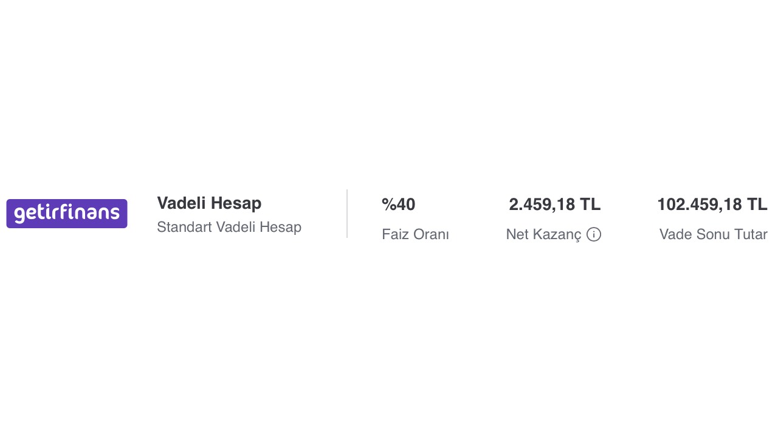
Task: Click the percent sign in %40
Action: click(x=388, y=205)
